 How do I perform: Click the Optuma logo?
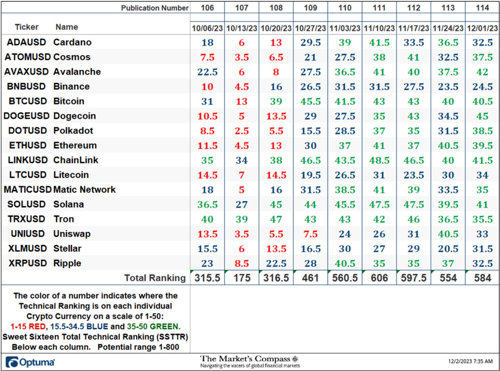click(x=30, y=362)
